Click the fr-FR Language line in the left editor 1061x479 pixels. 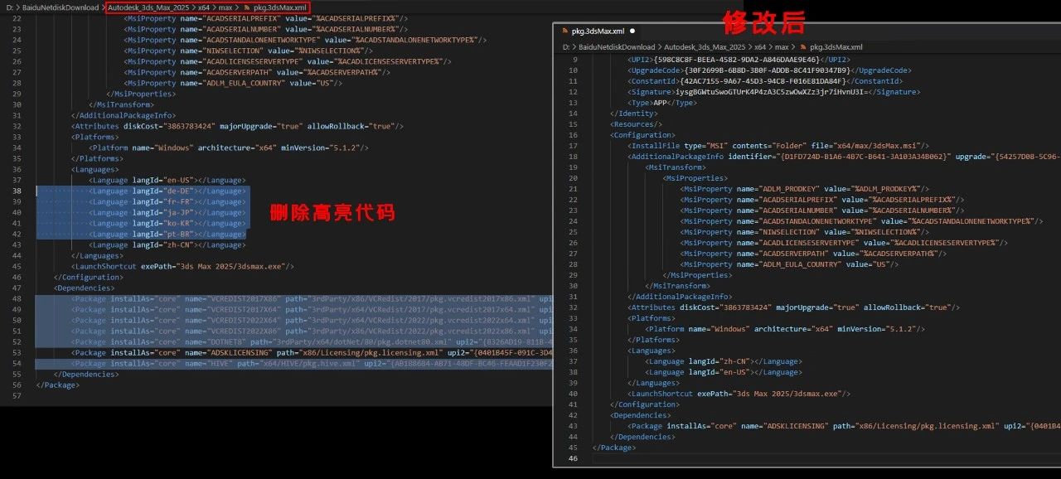point(167,201)
